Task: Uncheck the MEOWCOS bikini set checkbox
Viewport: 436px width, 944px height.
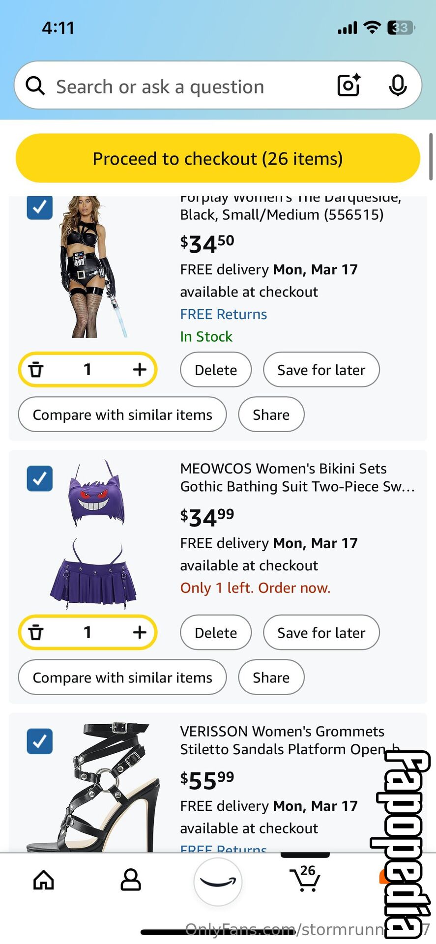Action: pos(39,478)
